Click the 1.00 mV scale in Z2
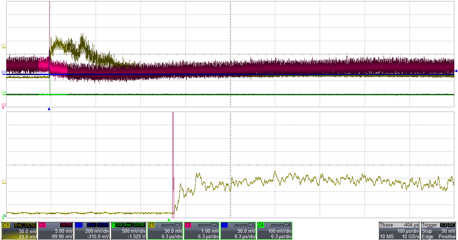This screenshot has height=240, width=458. point(211,231)
